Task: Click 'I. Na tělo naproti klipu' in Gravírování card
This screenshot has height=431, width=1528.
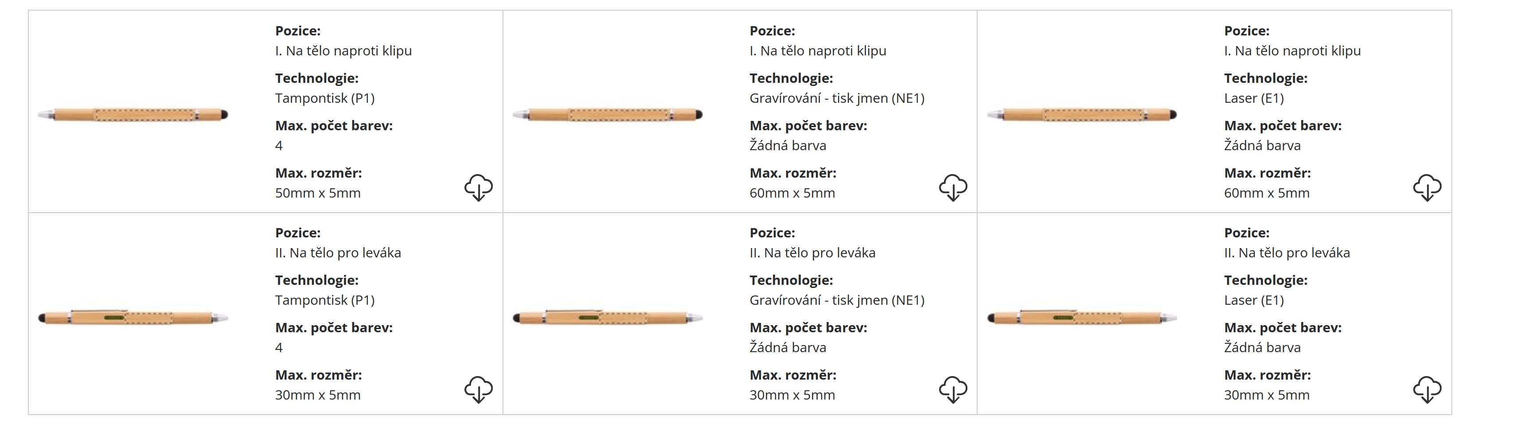Action: 818,51
